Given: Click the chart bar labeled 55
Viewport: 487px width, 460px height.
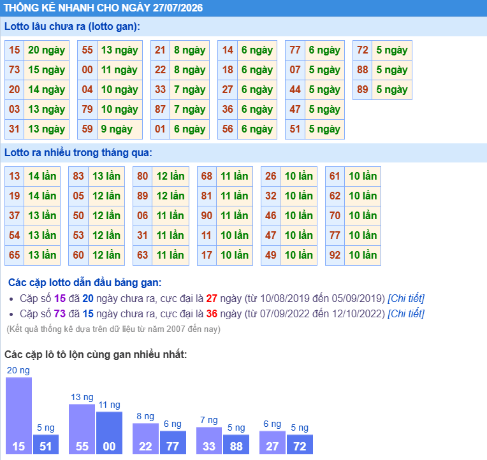Looking at the screenshot, I should click(x=82, y=429).
